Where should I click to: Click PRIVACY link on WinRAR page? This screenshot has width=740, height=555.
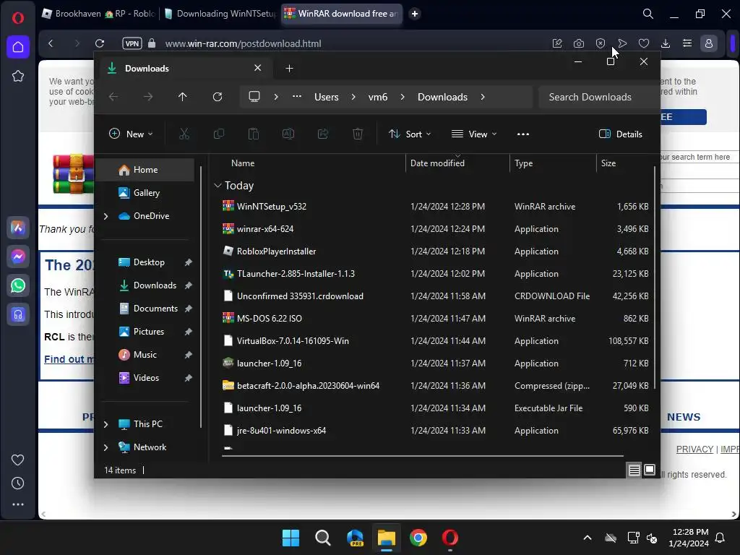(x=694, y=449)
